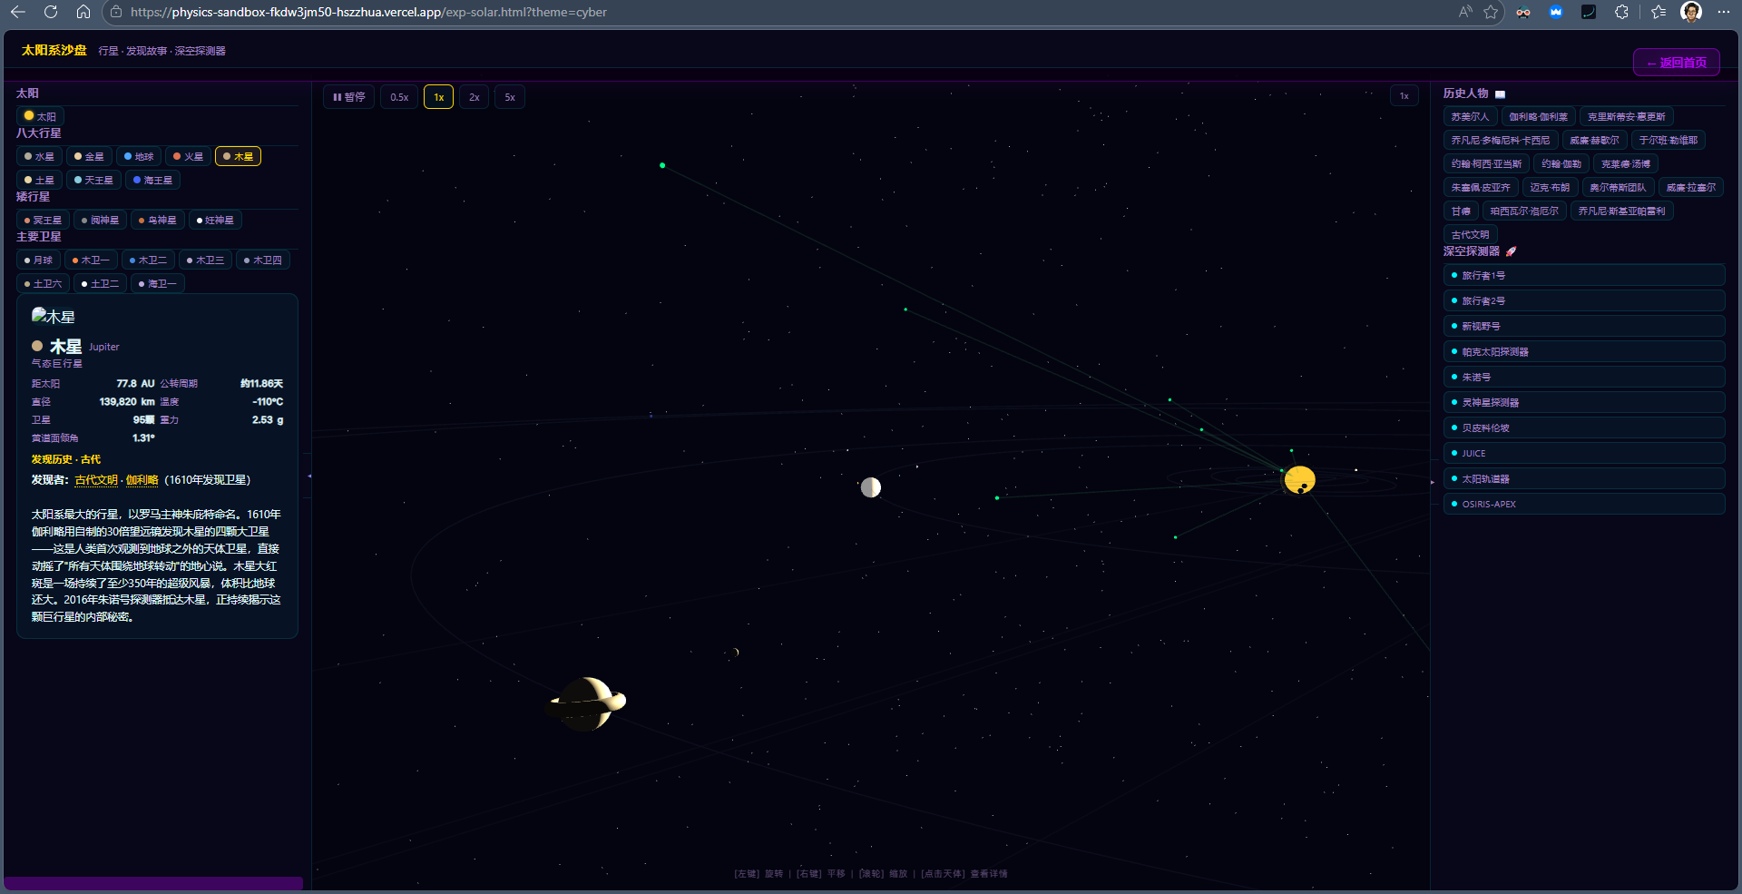Select the highlighted 木星 chip

[x=239, y=156]
